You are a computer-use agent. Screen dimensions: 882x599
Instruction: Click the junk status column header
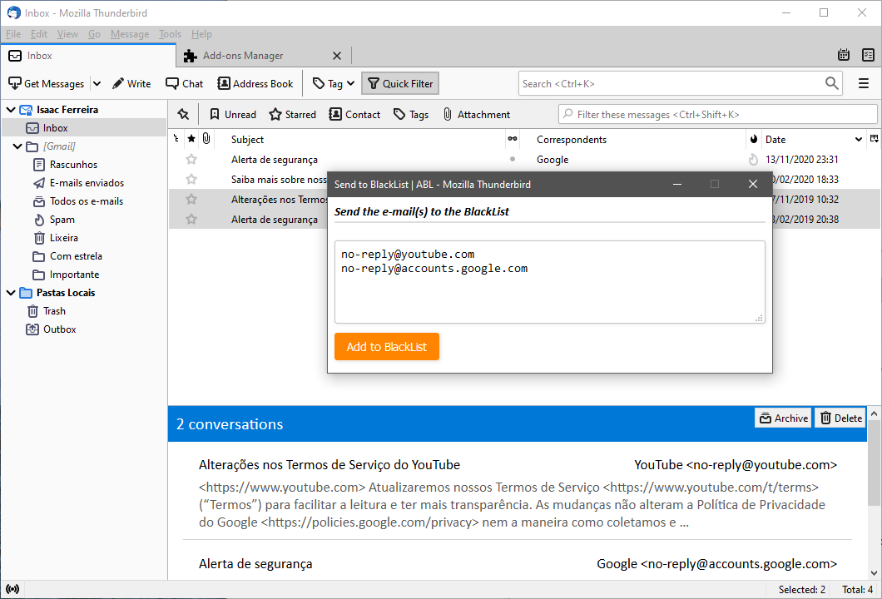point(753,139)
